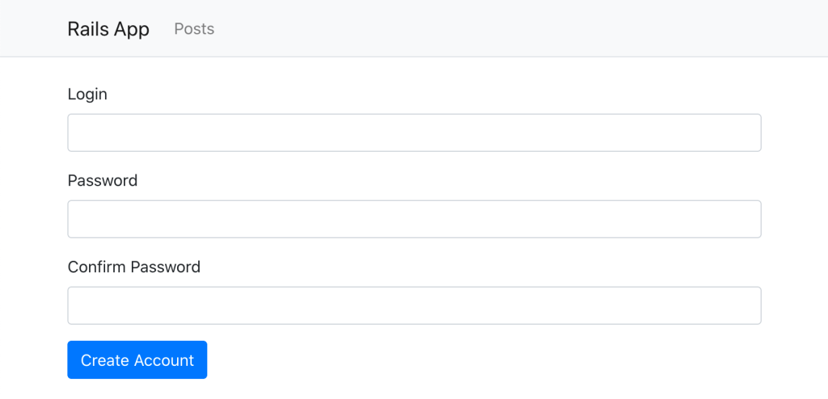Return home via Rails App title
828x399 pixels.
click(x=108, y=29)
